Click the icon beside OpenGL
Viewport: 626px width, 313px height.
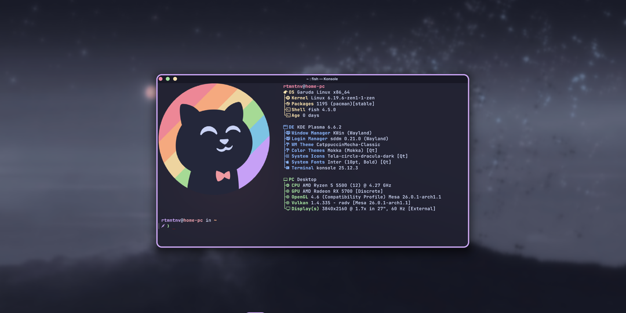288,197
